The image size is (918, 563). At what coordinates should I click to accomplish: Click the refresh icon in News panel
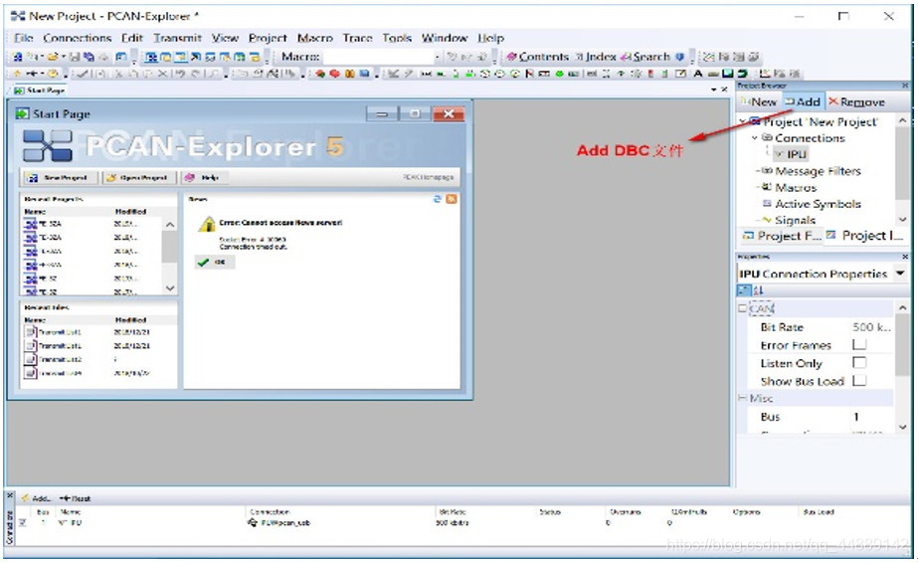437,199
